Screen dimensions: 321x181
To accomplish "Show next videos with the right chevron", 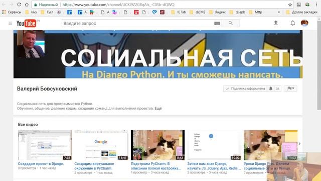I will pos(299,144).
